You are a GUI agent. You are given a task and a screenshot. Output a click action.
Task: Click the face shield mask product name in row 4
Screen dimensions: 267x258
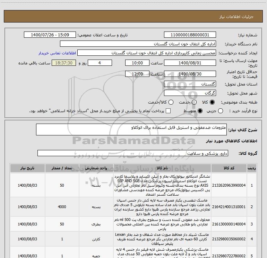tap(162, 239)
